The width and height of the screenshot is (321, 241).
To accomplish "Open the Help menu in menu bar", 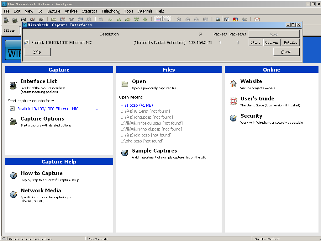I will [160, 11].
